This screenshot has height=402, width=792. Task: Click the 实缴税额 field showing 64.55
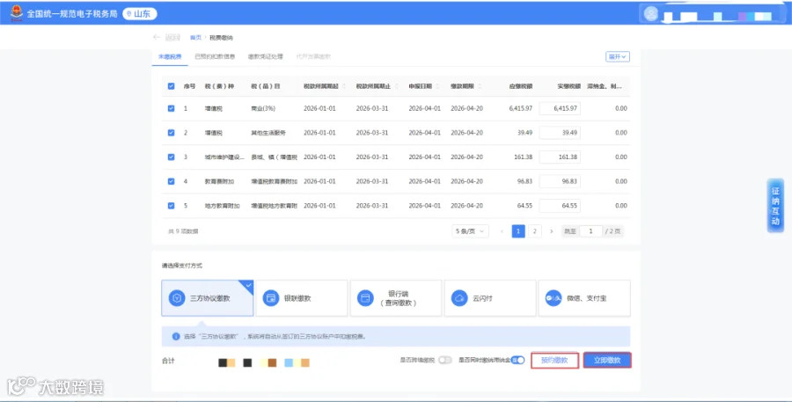560,206
